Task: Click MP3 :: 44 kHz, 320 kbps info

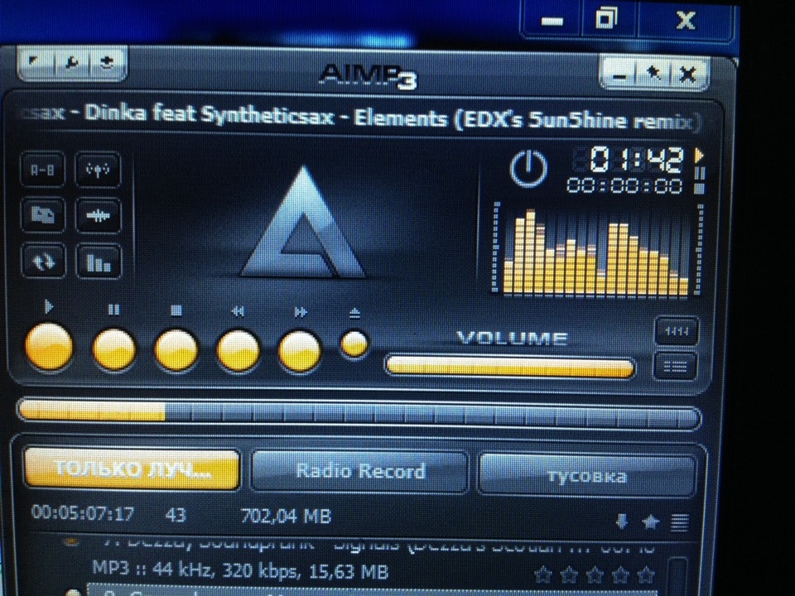Action: point(240,570)
